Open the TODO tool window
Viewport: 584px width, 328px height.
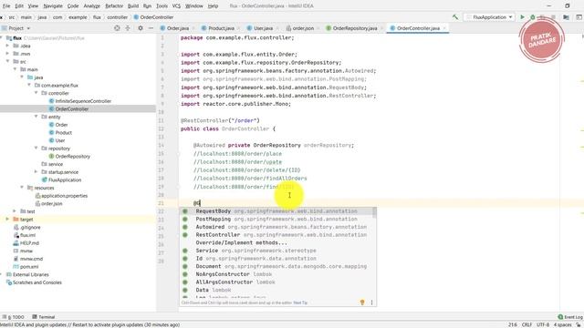pyautogui.click(x=14, y=317)
